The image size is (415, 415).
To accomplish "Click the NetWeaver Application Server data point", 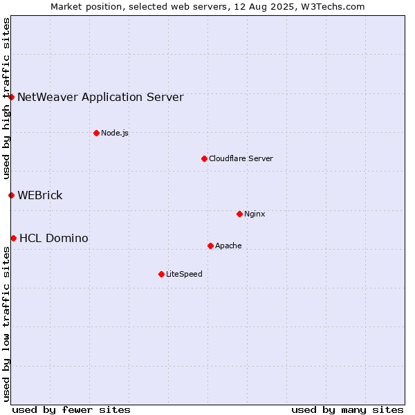I will point(11,97).
